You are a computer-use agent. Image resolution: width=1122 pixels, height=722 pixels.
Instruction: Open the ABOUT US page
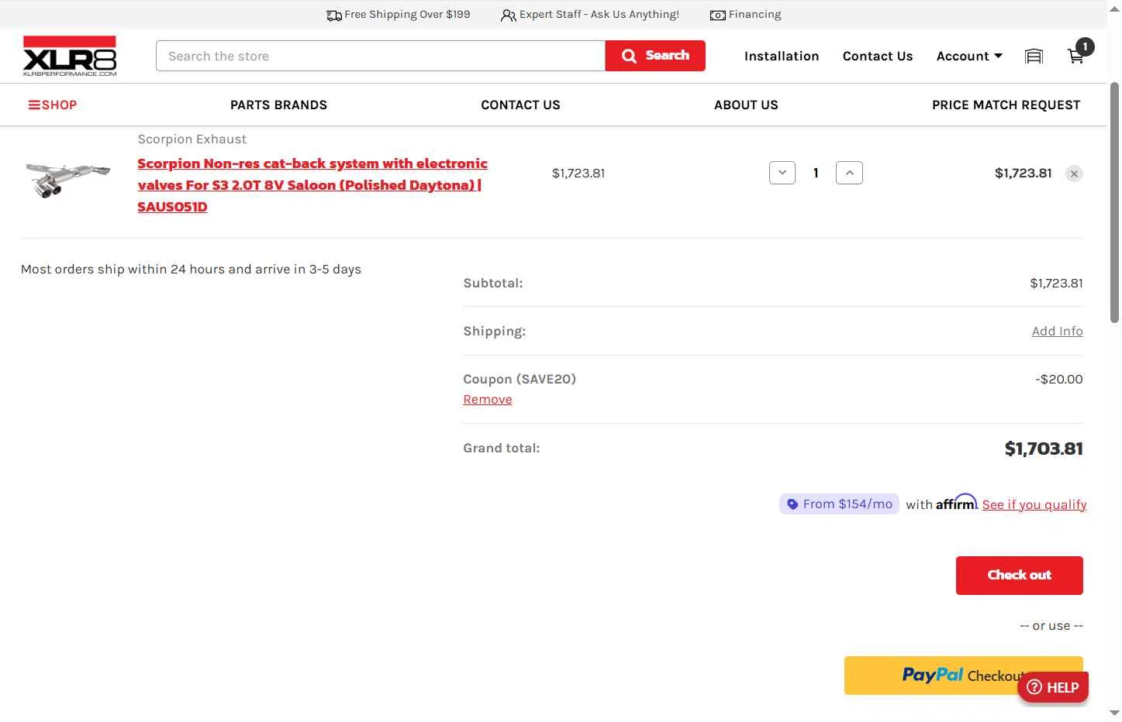746,105
